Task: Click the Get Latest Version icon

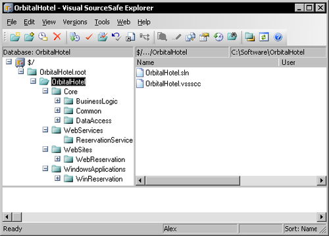Action: (x=75, y=37)
